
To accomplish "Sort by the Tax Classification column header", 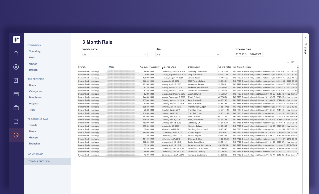I will click(x=242, y=67).
